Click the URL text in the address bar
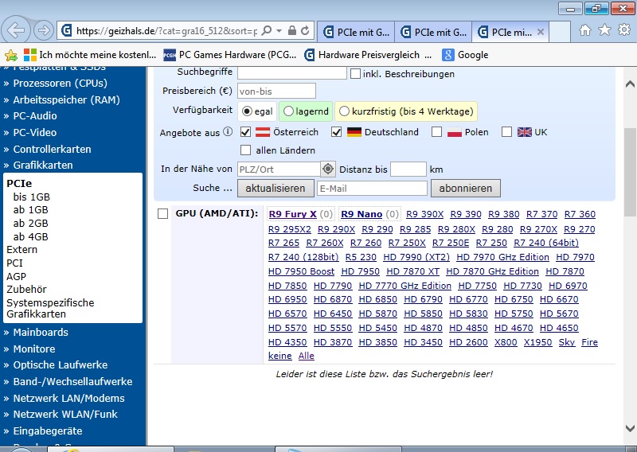The width and height of the screenshot is (637, 452). (166, 31)
